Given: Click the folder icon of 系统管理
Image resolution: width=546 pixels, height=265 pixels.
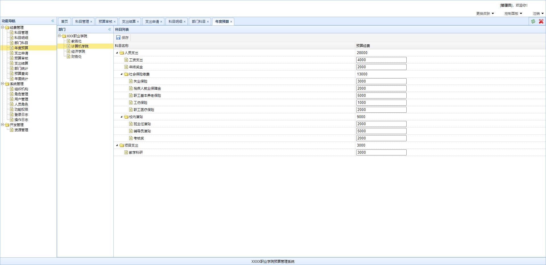Looking at the screenshot, I should click(7, 84).
